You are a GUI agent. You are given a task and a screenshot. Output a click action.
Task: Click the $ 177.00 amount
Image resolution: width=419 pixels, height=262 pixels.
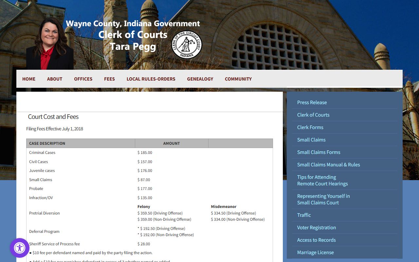pos(145,189)
